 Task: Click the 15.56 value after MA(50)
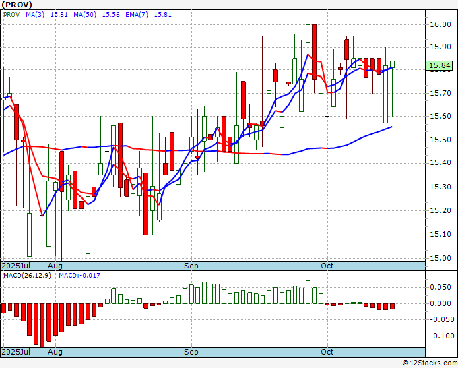[x=110, y=15]
